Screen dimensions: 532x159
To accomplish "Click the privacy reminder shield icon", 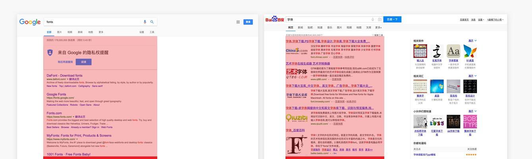I will 50,52.
